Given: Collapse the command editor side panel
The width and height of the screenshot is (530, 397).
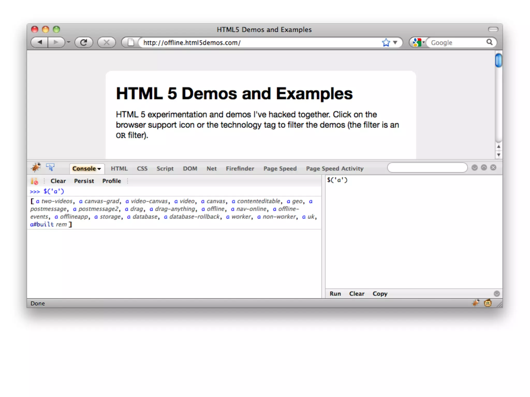Looking at the screenshot, I should 497,294.
